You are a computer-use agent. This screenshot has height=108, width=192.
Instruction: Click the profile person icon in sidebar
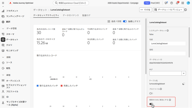3,91
